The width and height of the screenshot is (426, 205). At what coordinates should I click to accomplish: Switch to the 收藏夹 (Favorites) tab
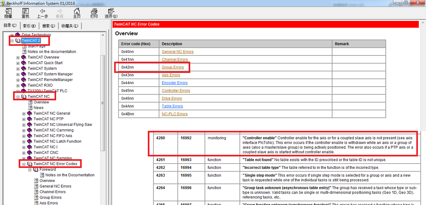[70, 26]
